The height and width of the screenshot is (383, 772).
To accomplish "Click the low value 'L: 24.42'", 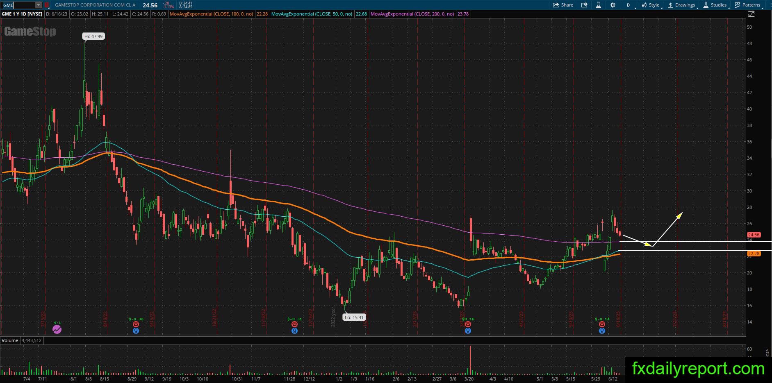I will [x=120, y=14].
